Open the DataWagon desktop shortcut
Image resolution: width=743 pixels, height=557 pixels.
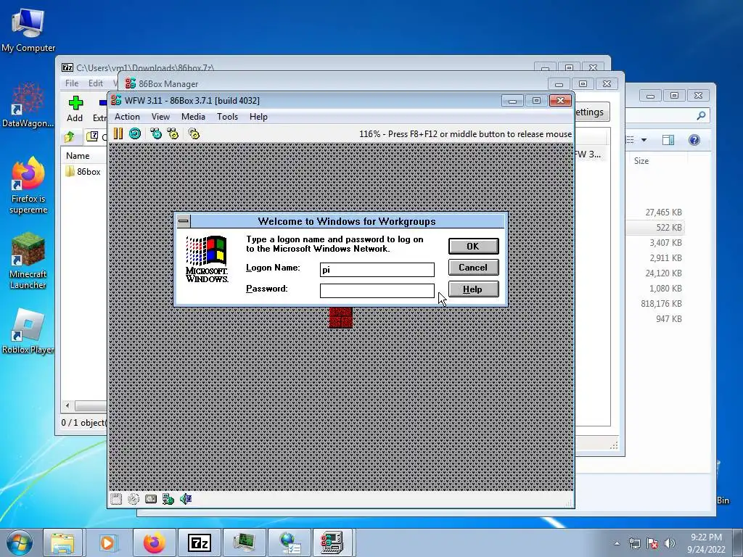(x=28, y=105)
